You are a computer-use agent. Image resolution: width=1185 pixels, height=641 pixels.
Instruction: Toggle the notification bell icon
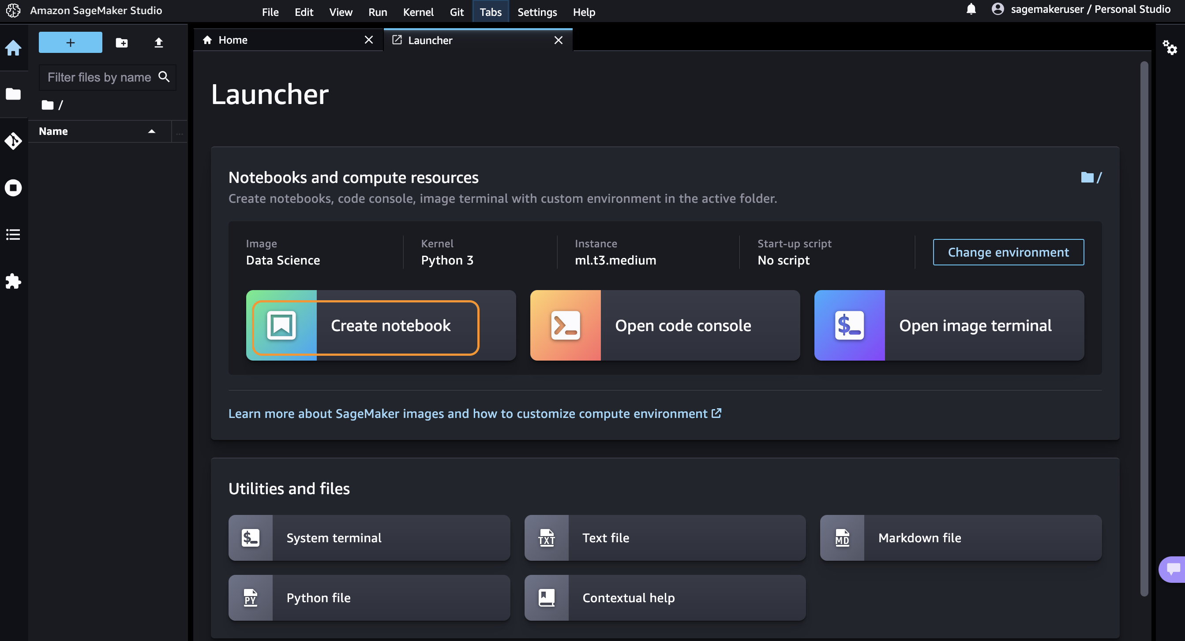point(971,10)
